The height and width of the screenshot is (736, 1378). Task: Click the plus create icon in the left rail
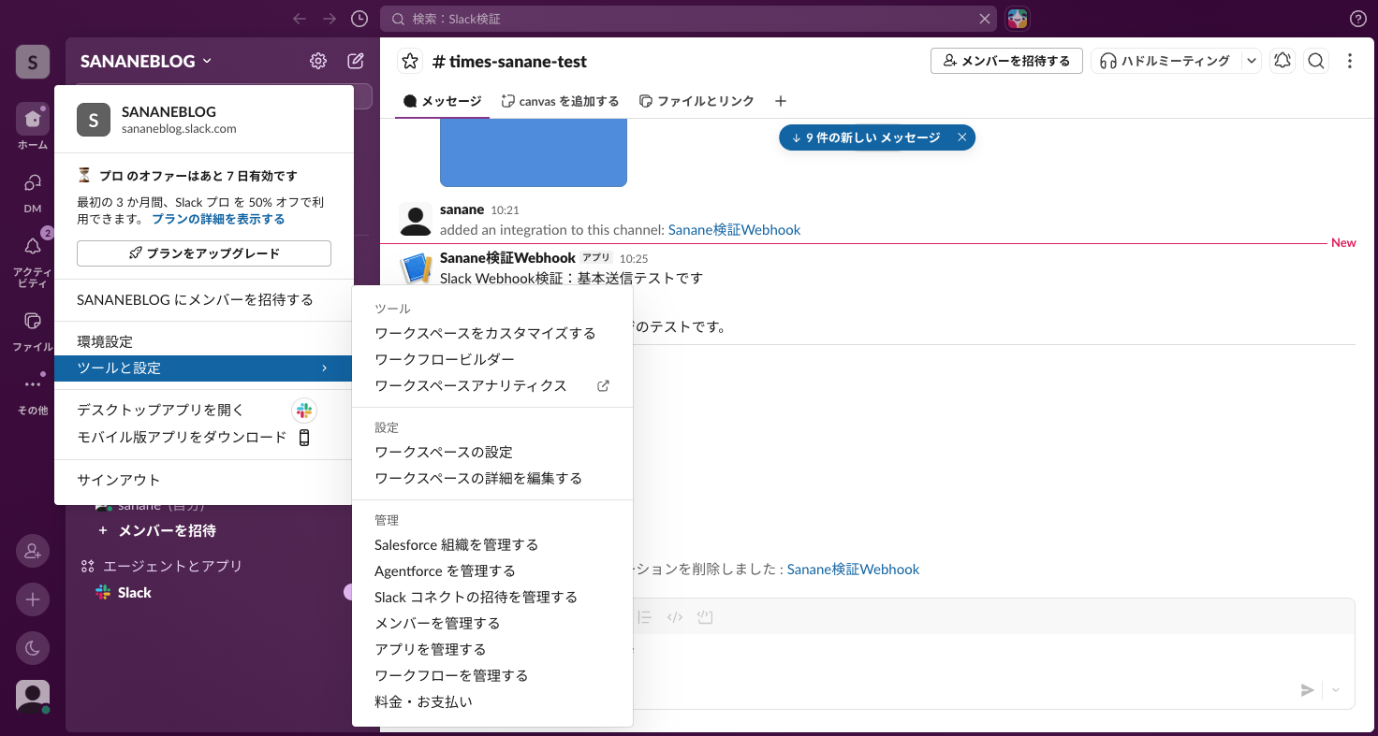(x=33, y=599)
